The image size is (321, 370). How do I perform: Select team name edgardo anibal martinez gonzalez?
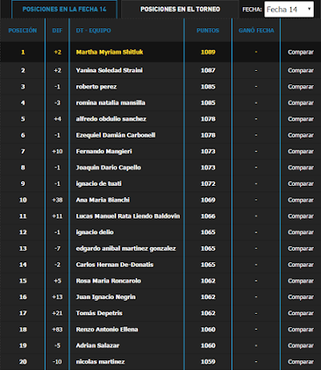[126, 249]
